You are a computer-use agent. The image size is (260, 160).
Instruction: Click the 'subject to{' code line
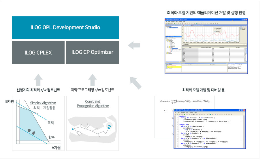(184, 125)
